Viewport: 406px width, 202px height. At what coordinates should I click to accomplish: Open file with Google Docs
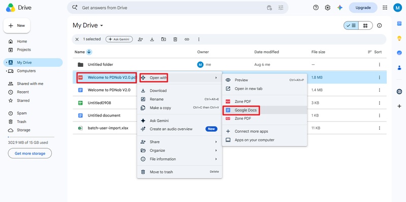pyautogui.click(x=264, y=110)
